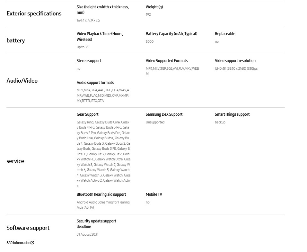Click the Software support section heading
The width and height of the screenshot is (307, 252).
28,228
